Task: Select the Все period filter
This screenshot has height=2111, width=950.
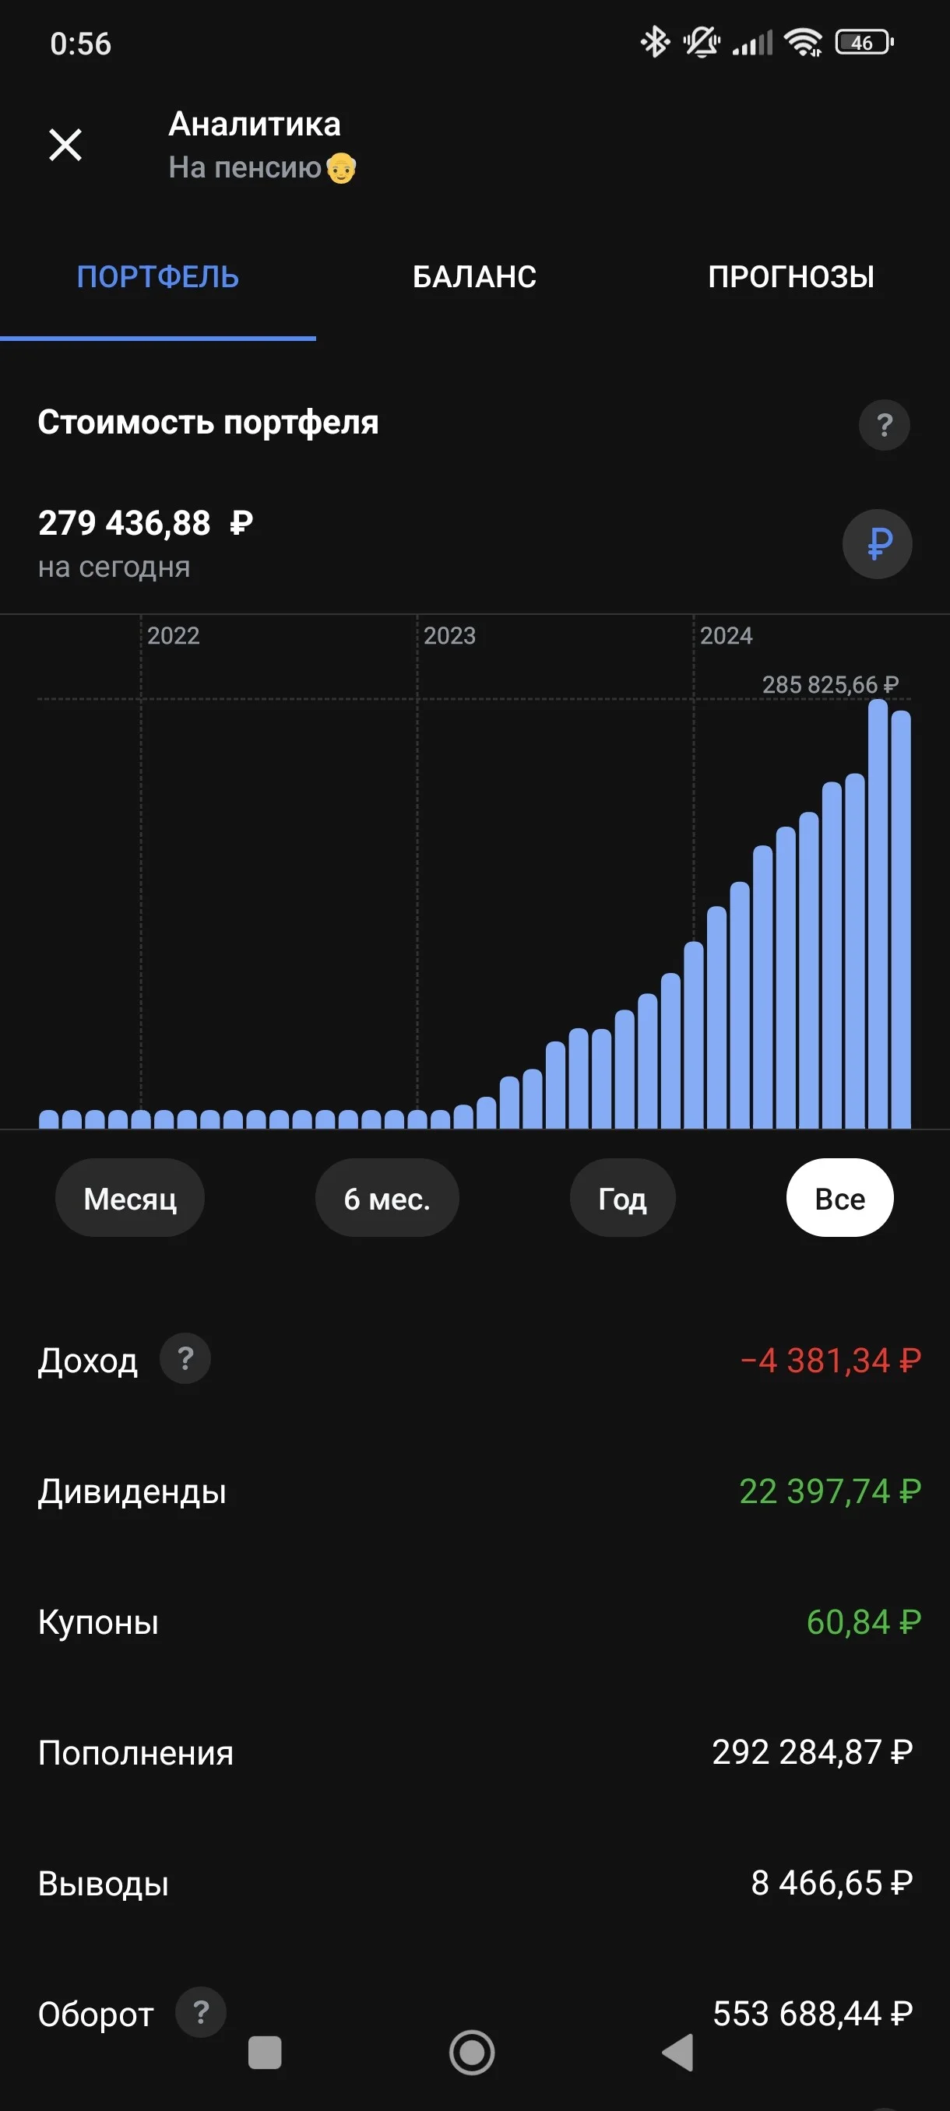Action: (840, 1198)
